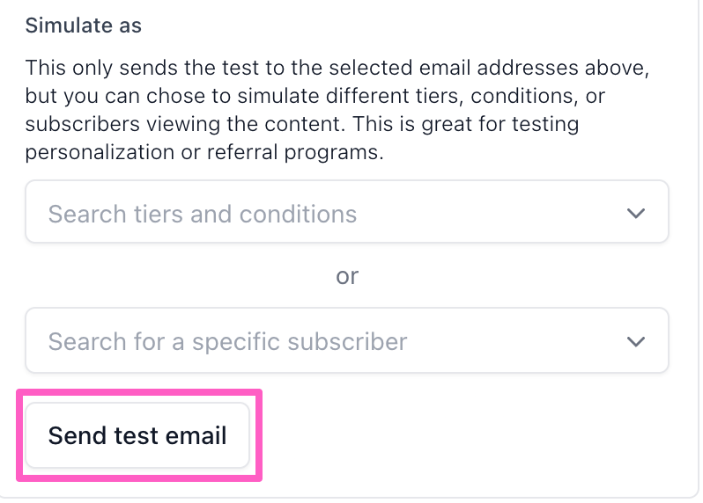Select the specific subscriber combo box
703x503 pixels.
click(x=347, y=340)
